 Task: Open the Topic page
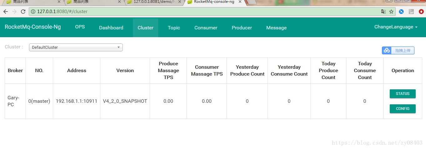pos(174,28)
